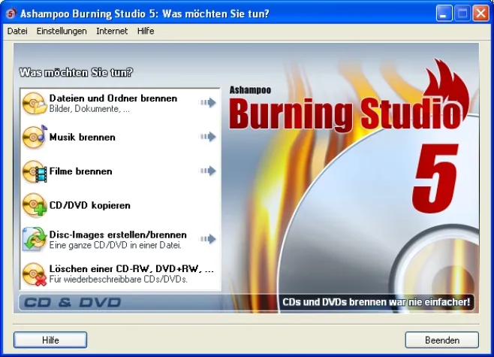Minimize the Ashampoo Burning Studio window

point(444,14)
